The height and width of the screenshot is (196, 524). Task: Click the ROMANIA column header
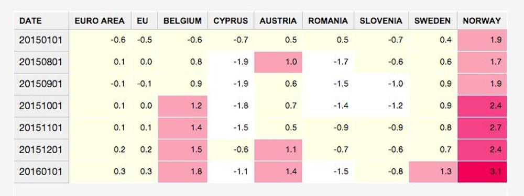click(328, 21)
